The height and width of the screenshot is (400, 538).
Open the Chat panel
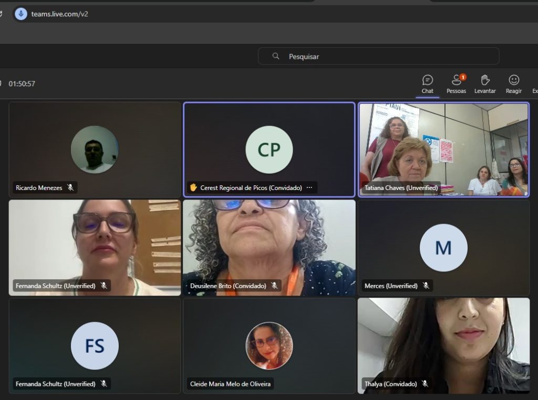point(428,84)
